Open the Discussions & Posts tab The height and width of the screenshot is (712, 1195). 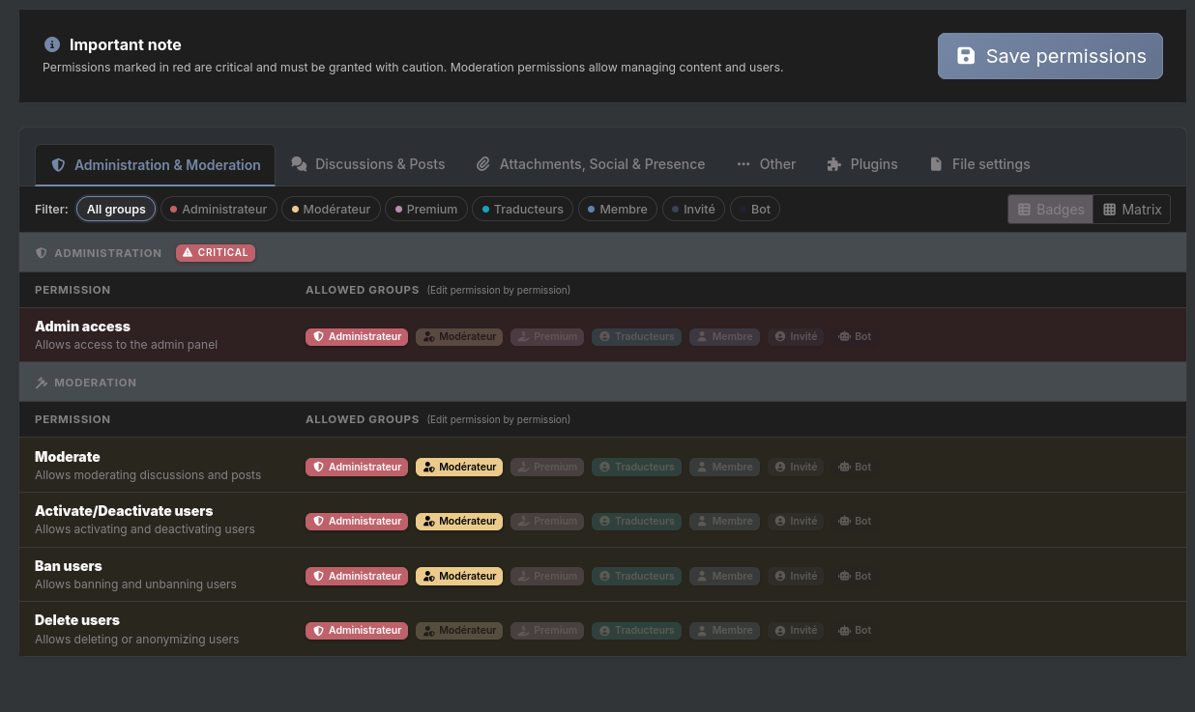[x=368, y=164]
